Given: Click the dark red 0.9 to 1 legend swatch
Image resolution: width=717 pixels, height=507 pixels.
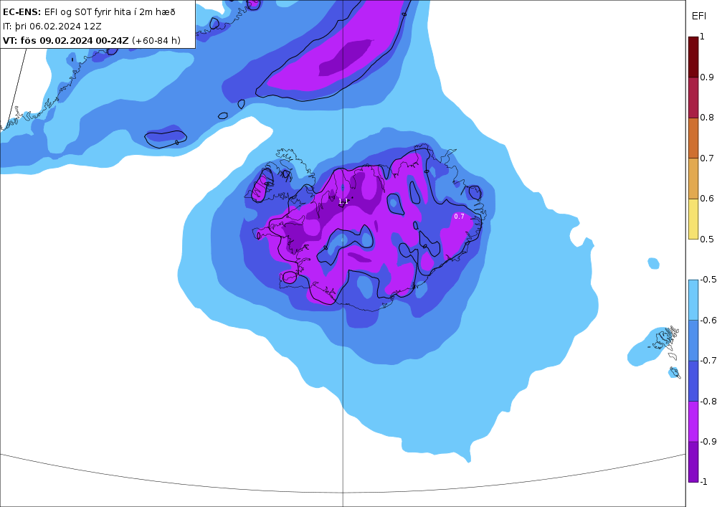Looking at the screenshot, I should coord(693,57).
